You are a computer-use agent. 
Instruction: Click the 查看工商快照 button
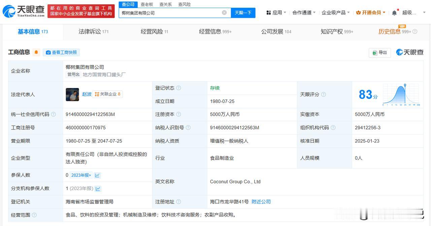pyautogui.click(x=61, y=52)
